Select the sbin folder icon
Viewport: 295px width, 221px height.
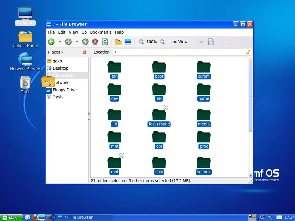click(x=159, y=163)
